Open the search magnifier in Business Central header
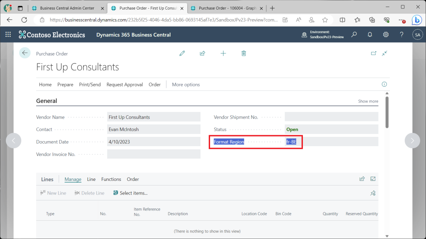The height and width of the screenshot is (239, 426). 354,35
